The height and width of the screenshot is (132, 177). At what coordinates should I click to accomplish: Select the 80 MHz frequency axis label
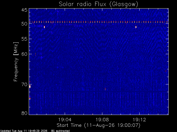[x=24, y=113]
